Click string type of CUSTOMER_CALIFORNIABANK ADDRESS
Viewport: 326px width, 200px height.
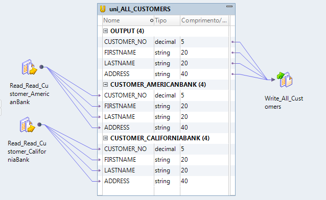pos(162,181)
